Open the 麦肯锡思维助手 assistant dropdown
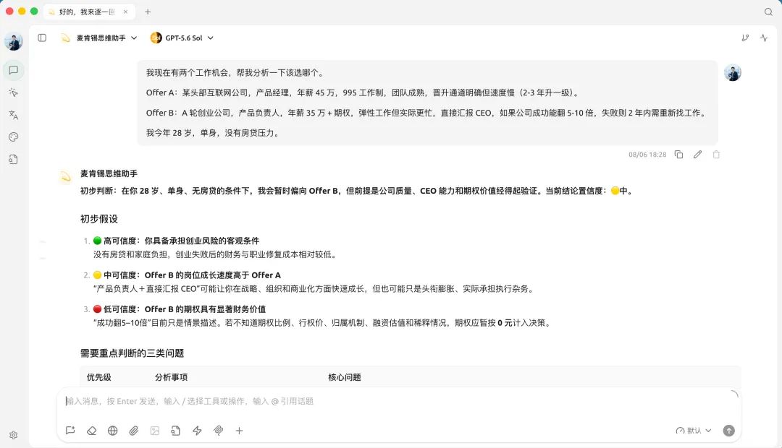This screenshot has height=448, width=782. (98, 38)
